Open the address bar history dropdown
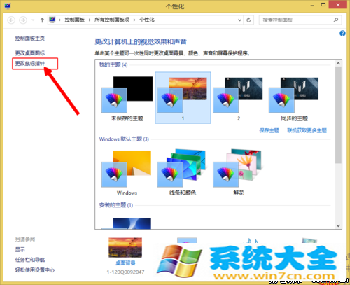 (239, 20)
